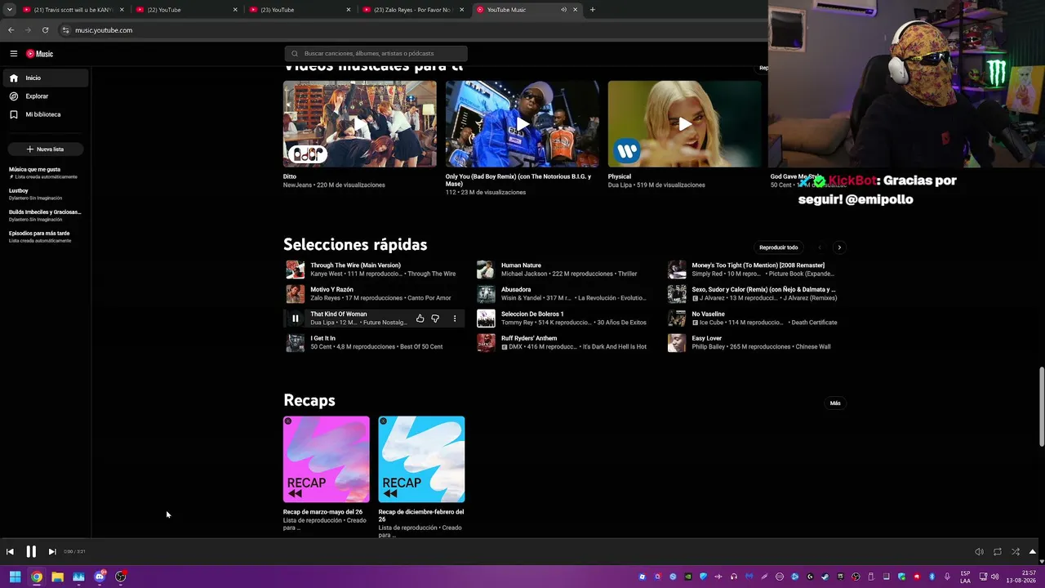Click Reproducir todo in Selecciones rápidas
1045x588 pixels.
779,247
